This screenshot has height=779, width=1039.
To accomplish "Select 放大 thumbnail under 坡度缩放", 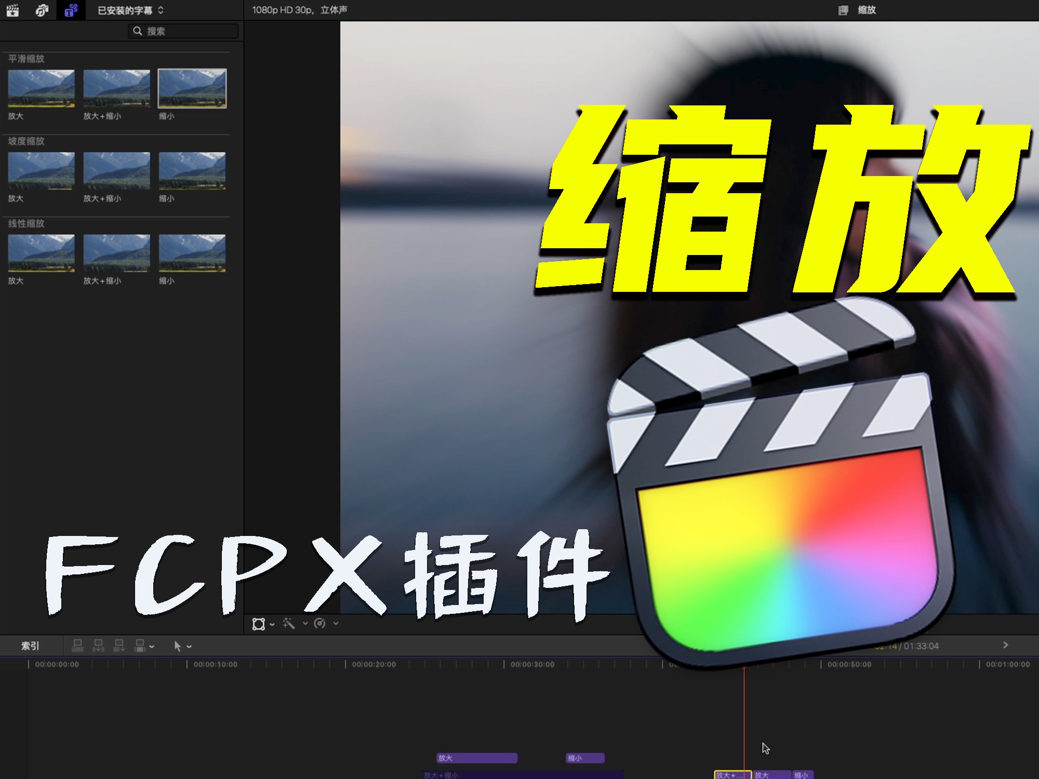I will click(41, 170).
